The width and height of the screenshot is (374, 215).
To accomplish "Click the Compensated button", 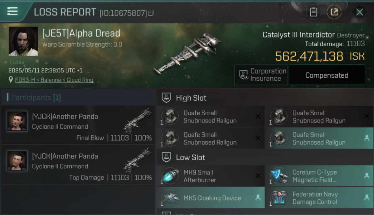I will 327,75.
